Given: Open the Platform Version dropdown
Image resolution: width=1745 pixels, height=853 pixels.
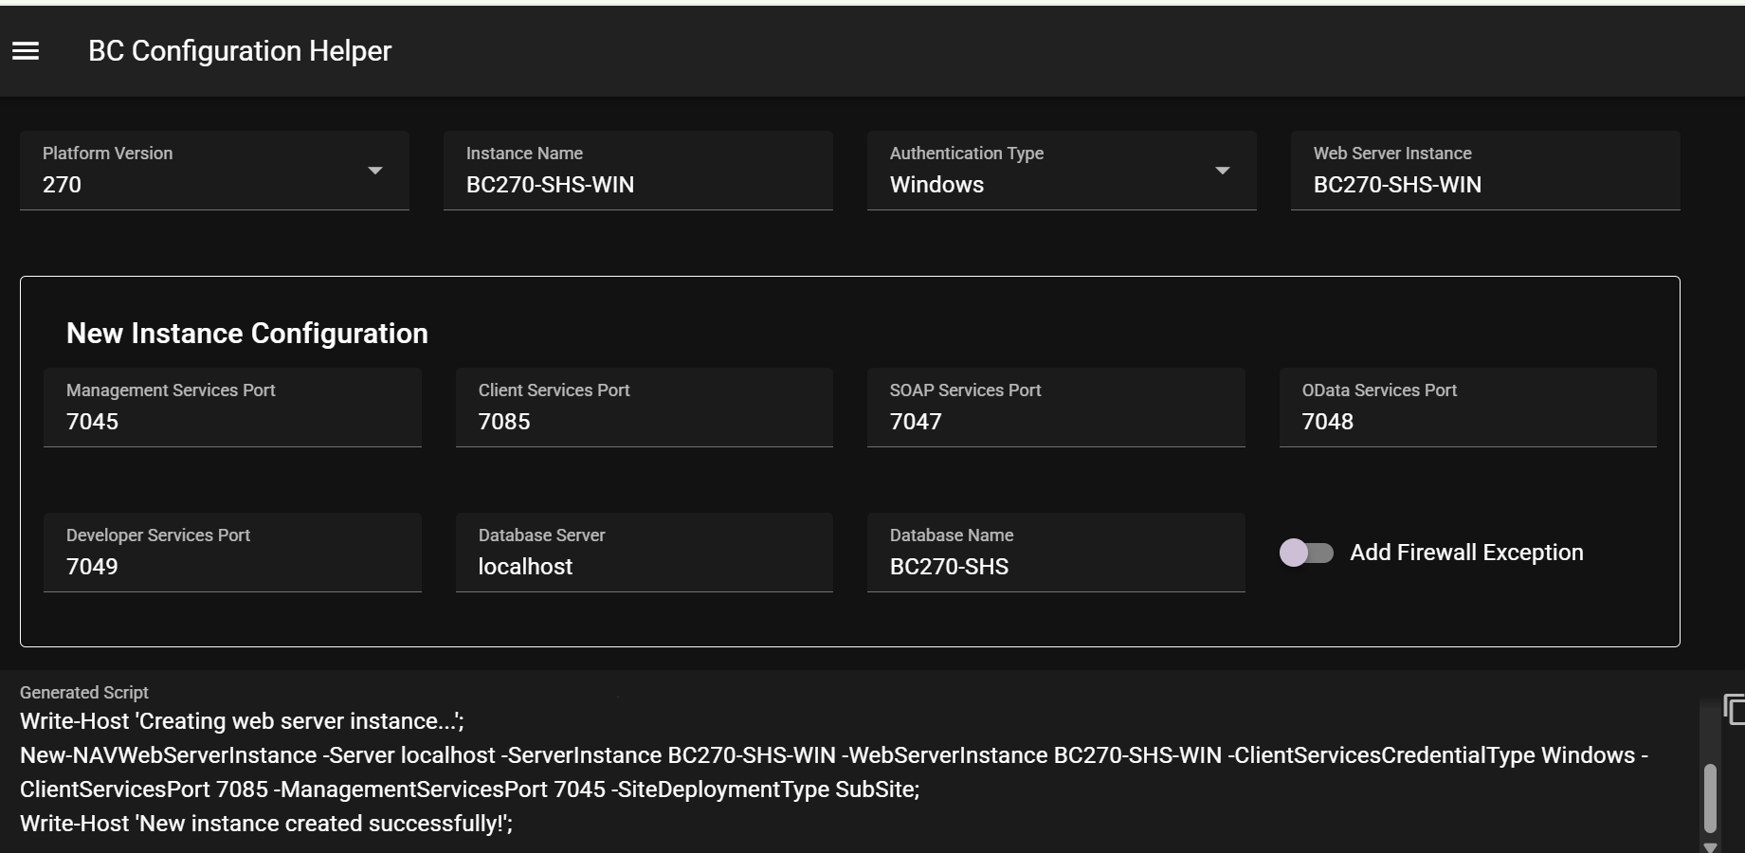Looking at the screenshot, I should [x=214, y=171].
